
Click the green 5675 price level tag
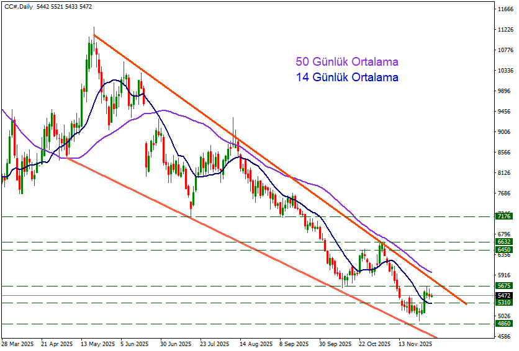click(x=504, y=286)
